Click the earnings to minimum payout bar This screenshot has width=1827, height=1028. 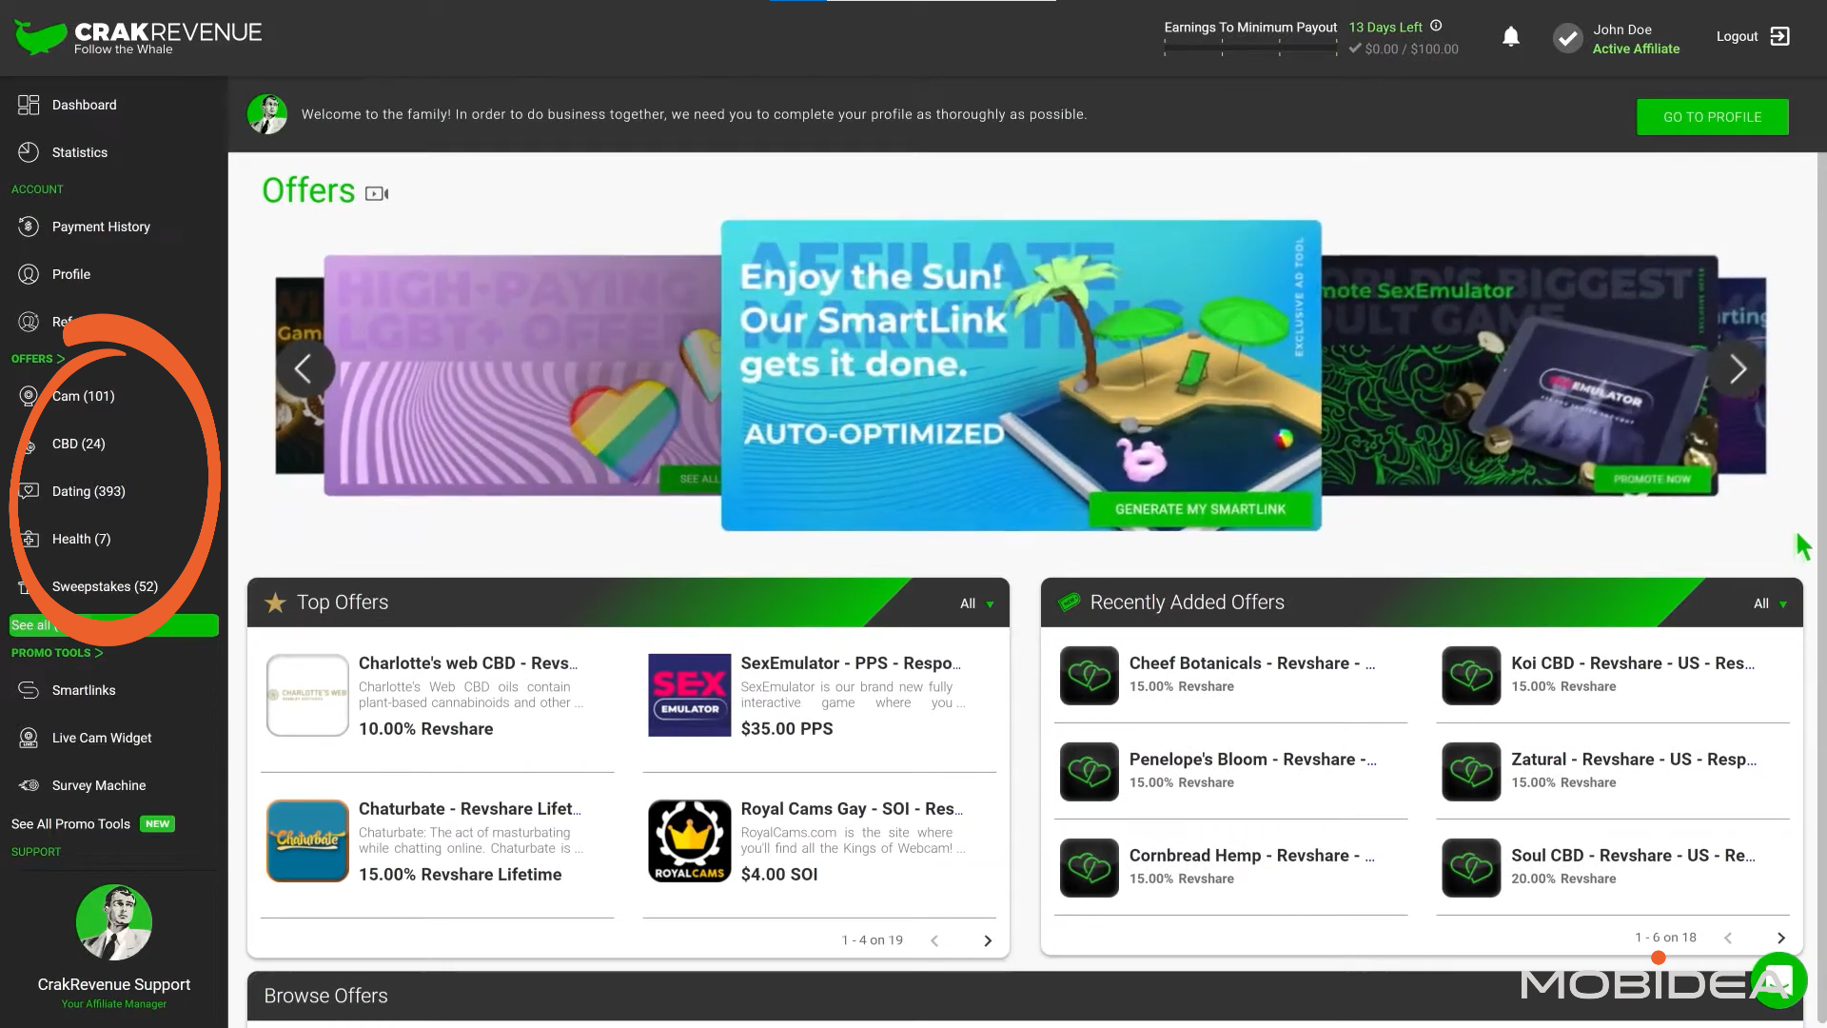[x=1250, y=48]
